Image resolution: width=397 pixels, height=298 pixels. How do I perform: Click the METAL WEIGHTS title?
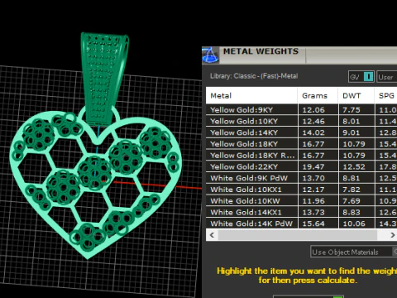tap(261, 51)
